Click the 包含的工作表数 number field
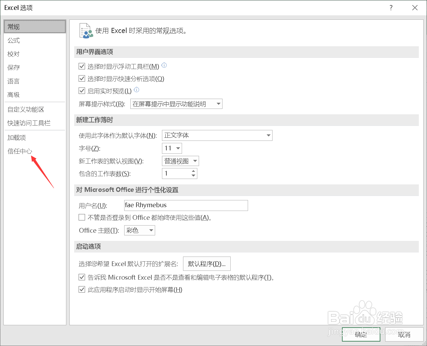This screenshot has height=346, width=427. (176, 174)
